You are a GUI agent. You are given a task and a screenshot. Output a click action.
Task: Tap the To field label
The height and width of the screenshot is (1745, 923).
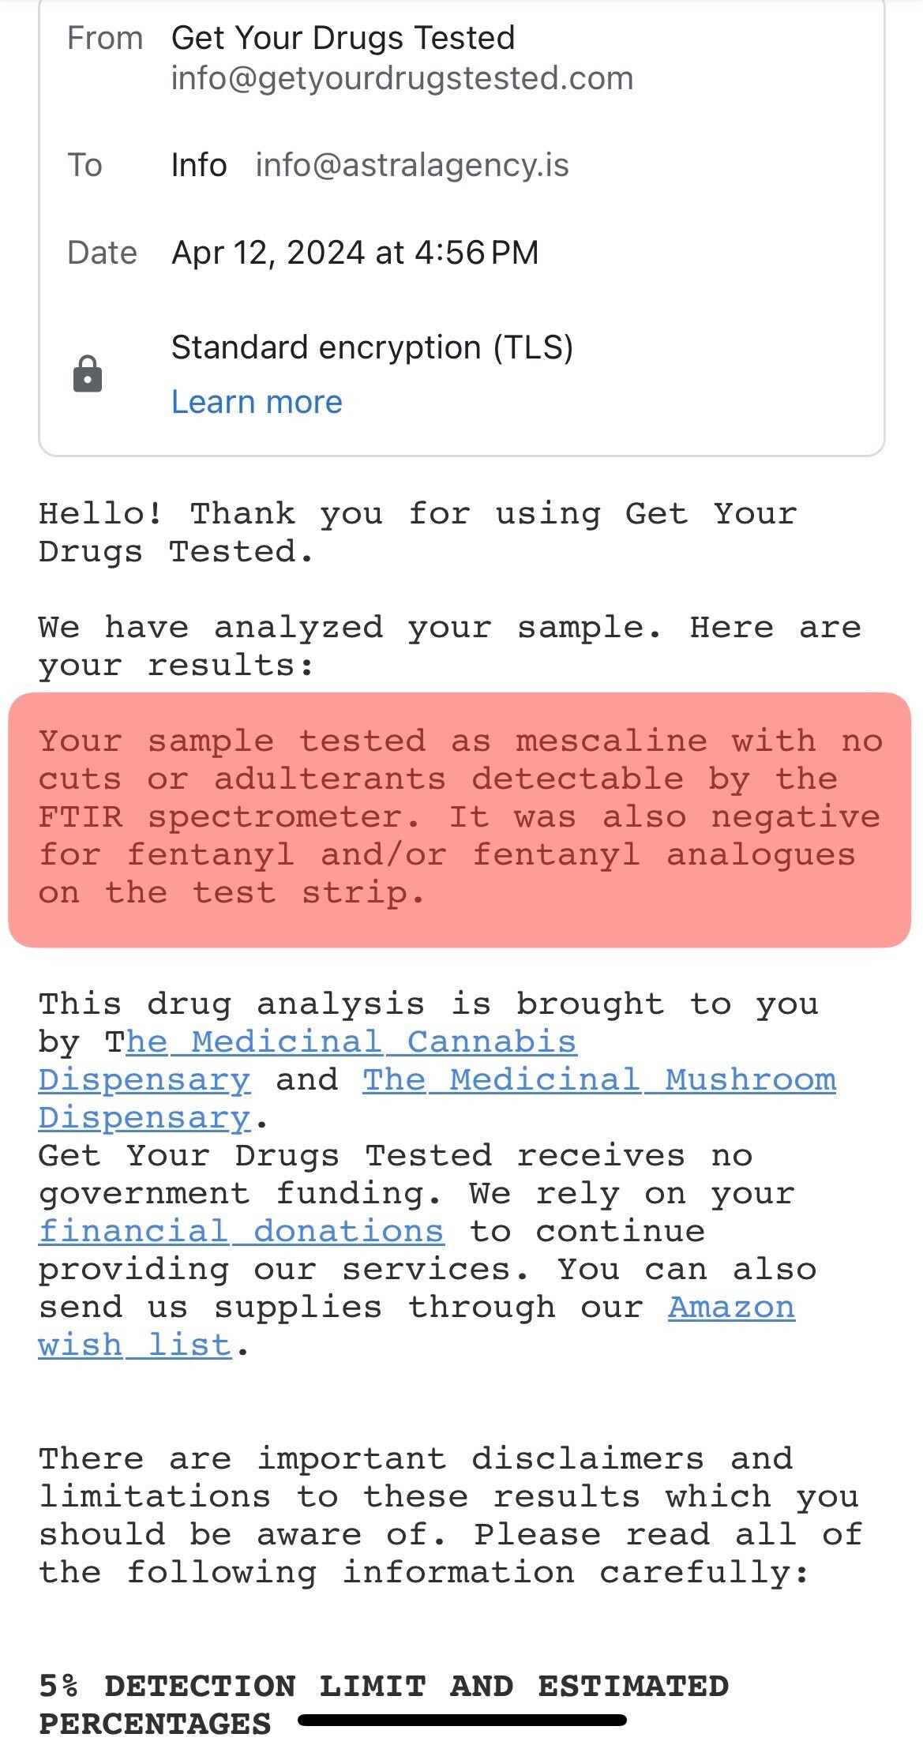coord(84,165)
